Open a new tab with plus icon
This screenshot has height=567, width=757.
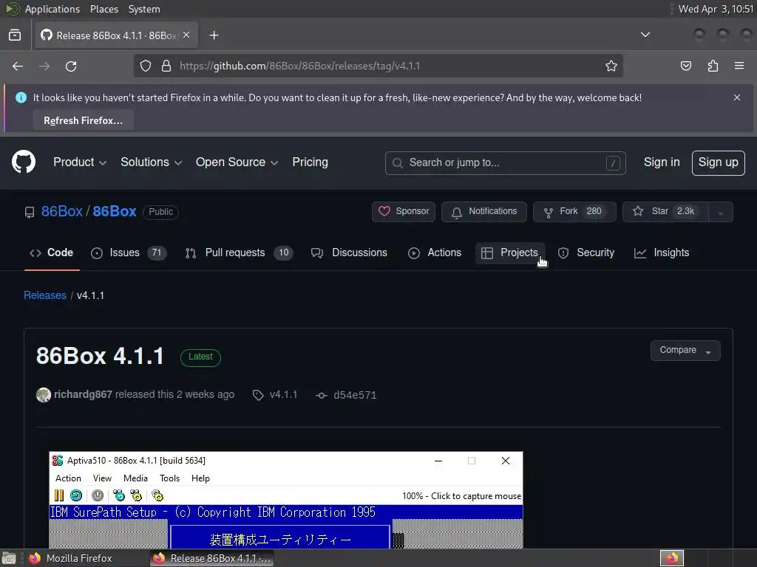click(214, 35)
